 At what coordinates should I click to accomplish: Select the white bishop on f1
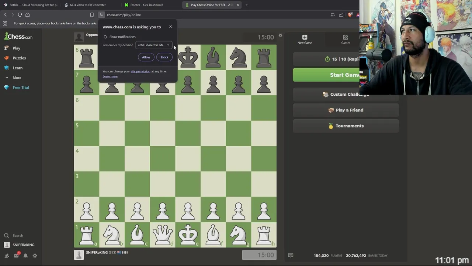(x=213, y=235)
